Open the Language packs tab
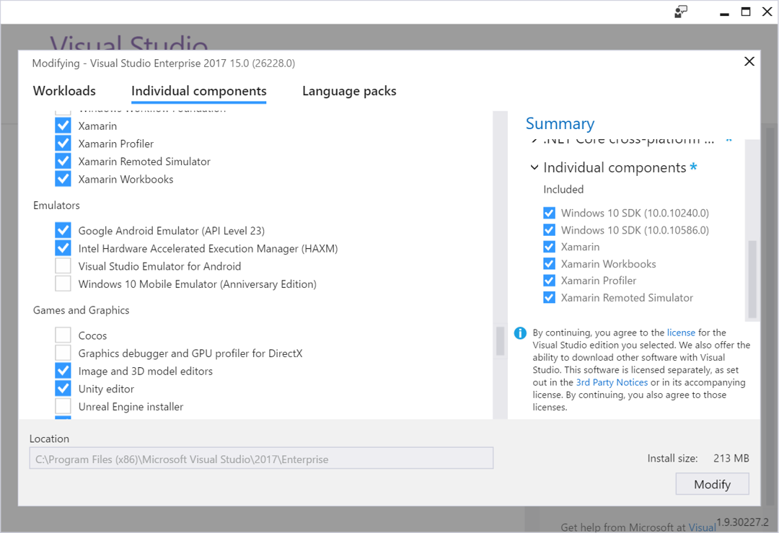779x533 pixels. 349,92
